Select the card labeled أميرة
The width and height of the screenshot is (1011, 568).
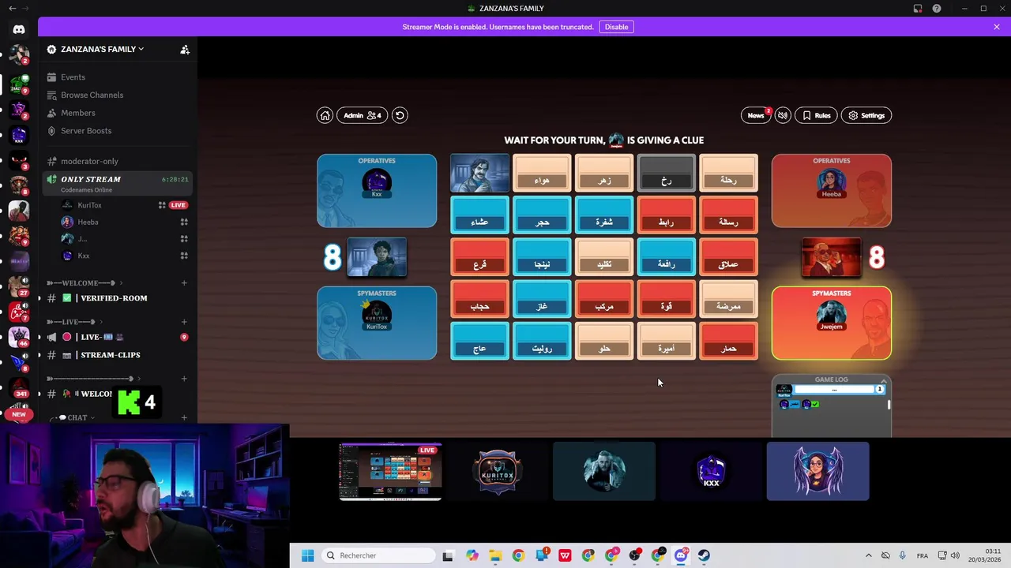coord(667,341)
